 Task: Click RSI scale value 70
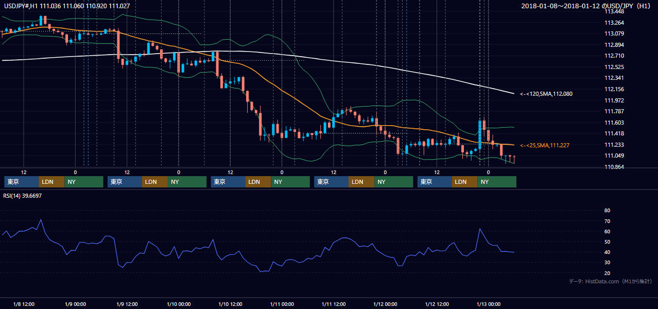[607, 221]
